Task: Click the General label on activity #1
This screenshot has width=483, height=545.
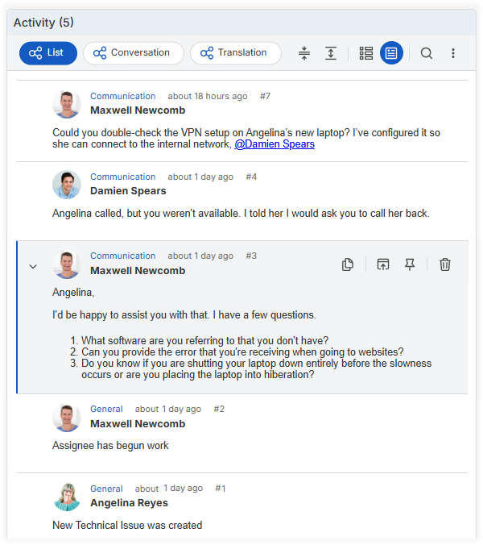Action: pyautogui.click(x=106, y=489)
